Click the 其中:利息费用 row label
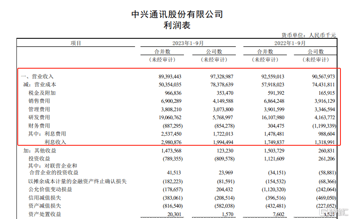Viewport: 351px width, 219px height. coord(47,134)
